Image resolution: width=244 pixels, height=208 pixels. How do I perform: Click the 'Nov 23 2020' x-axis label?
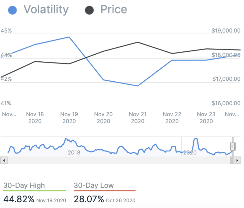pyautogui.click(x=206, y=118)
